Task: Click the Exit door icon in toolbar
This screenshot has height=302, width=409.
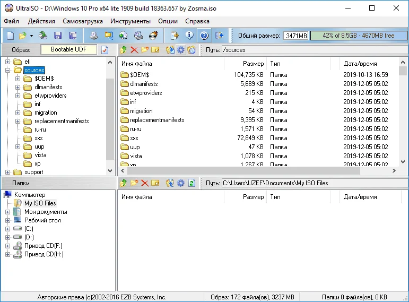Action: 219,36
